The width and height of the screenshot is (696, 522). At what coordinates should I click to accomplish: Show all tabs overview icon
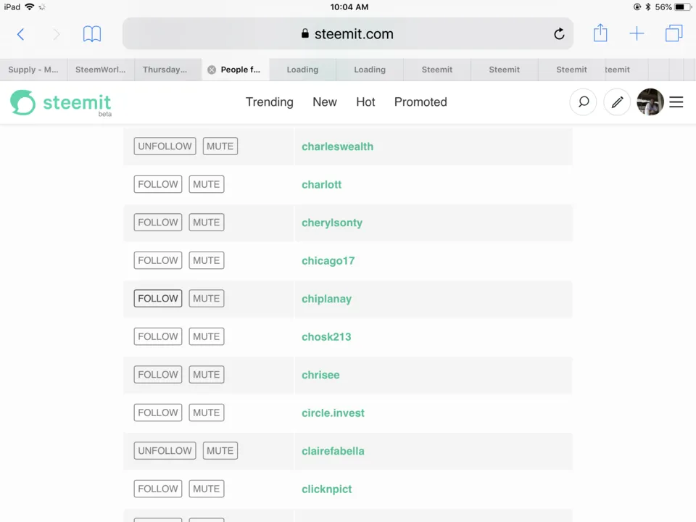coord(674,33)
